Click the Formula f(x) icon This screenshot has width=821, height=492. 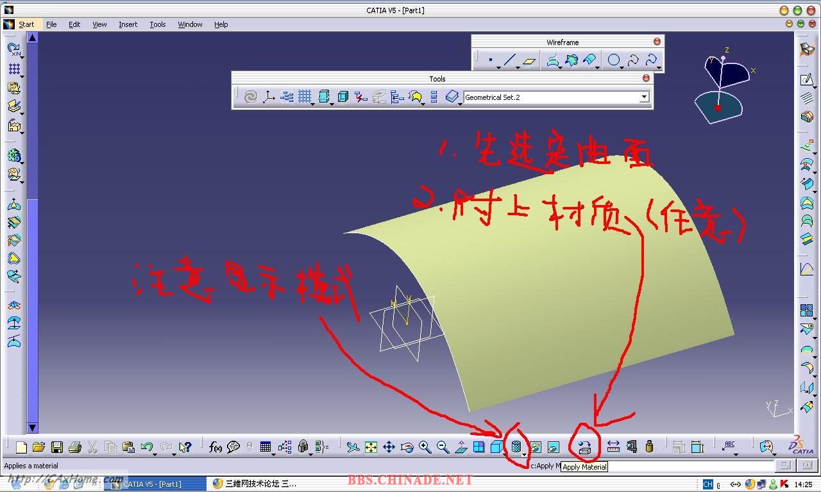[x=216, y=447]
